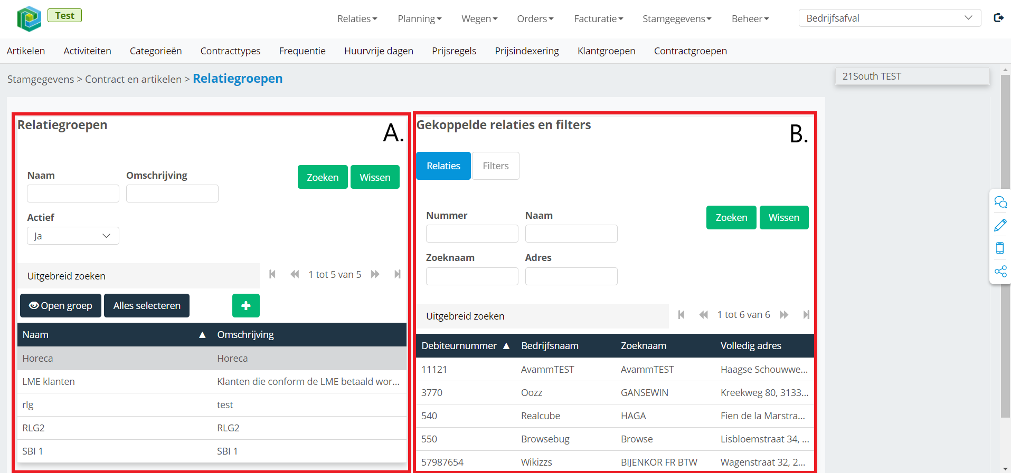The width and height of the screenshot is (1011, 473).
Task: Click the share side icon
Action: pos(1000,272)
